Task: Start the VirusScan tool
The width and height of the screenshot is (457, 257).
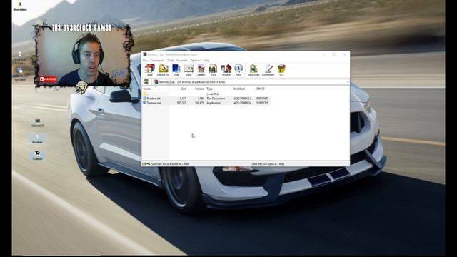Action: click(x=253, y=70)
